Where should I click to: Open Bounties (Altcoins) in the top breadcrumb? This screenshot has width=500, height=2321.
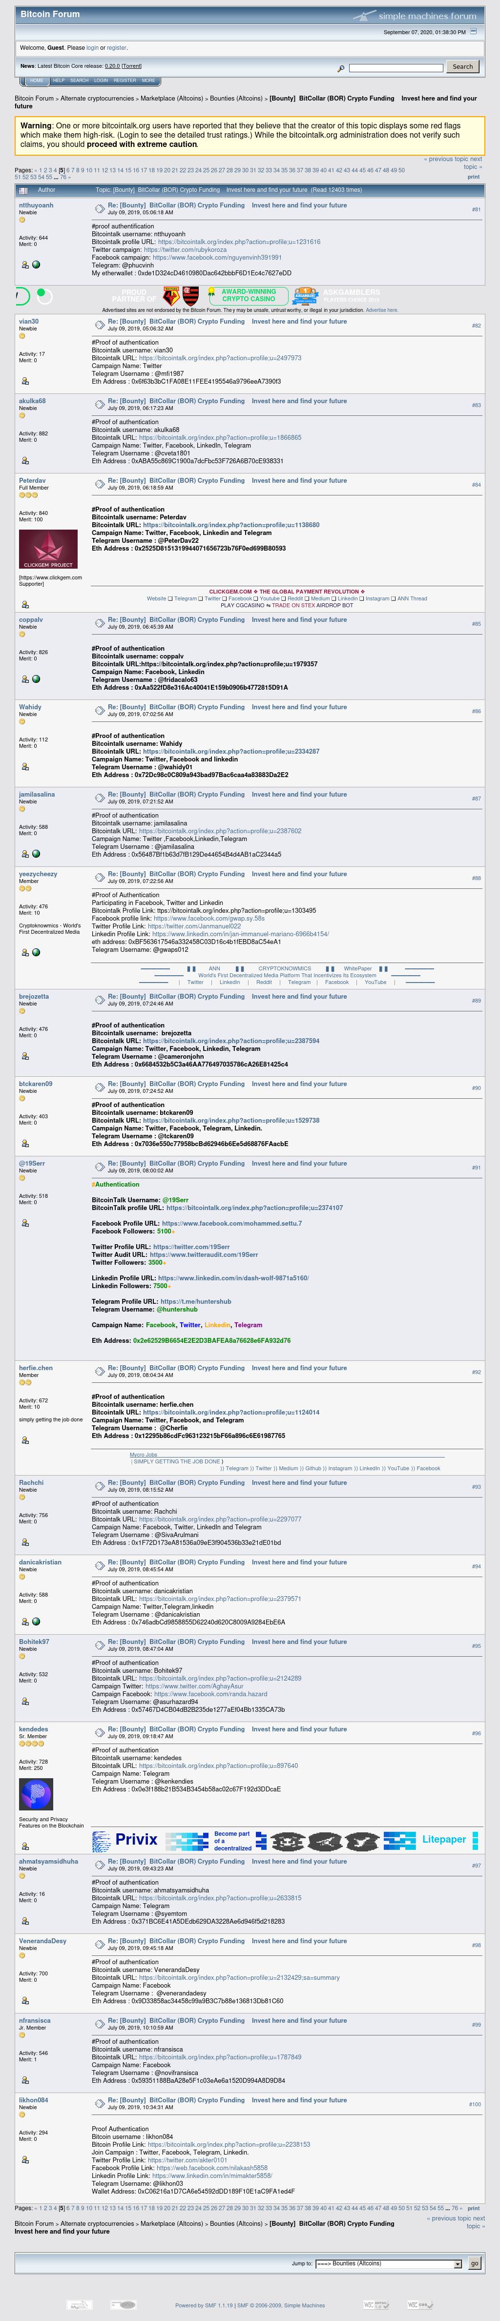pos(236,98)
